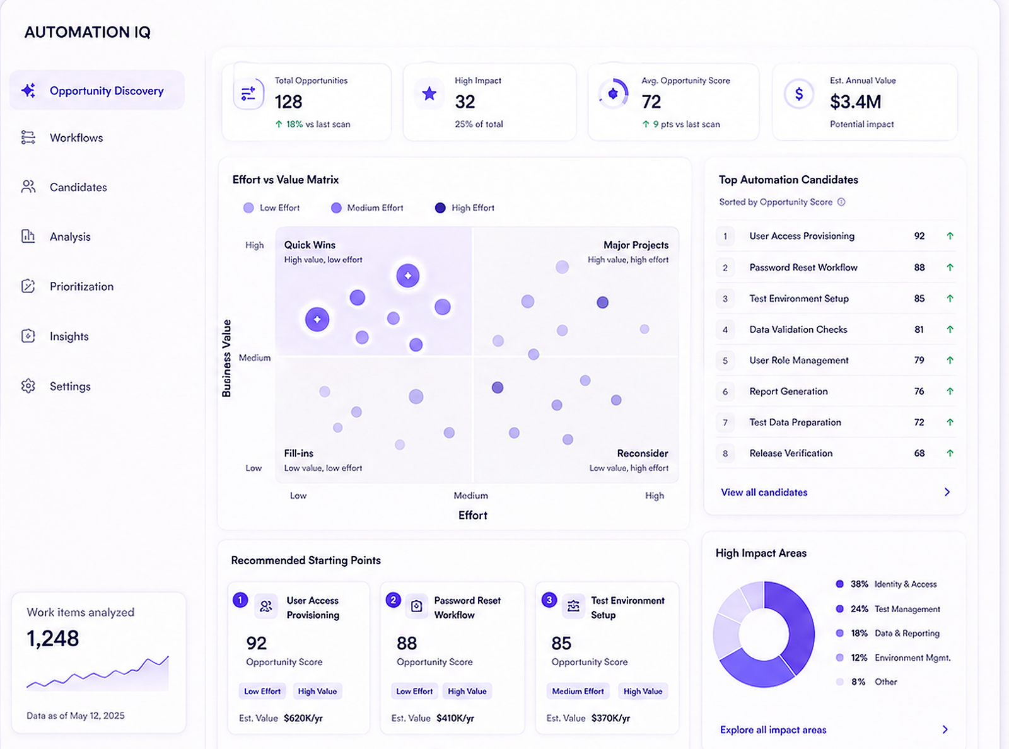
Task: Click the Reconsider quadrant label
Action: coord(643,453)
